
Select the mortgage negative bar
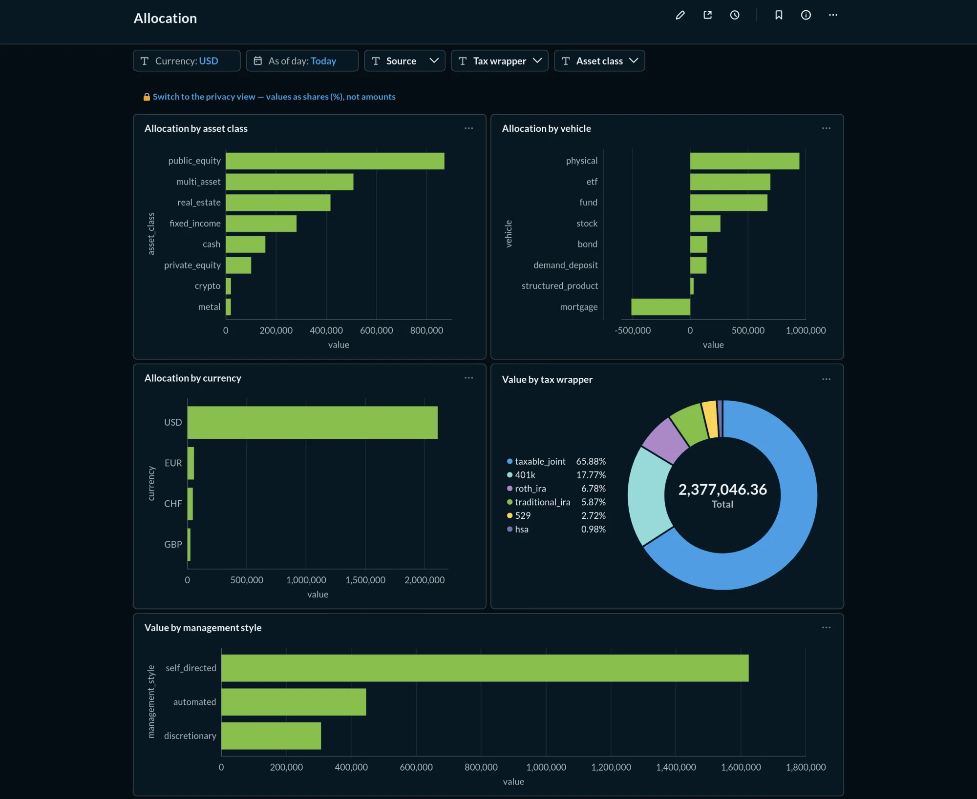click(x=660, y=307)
